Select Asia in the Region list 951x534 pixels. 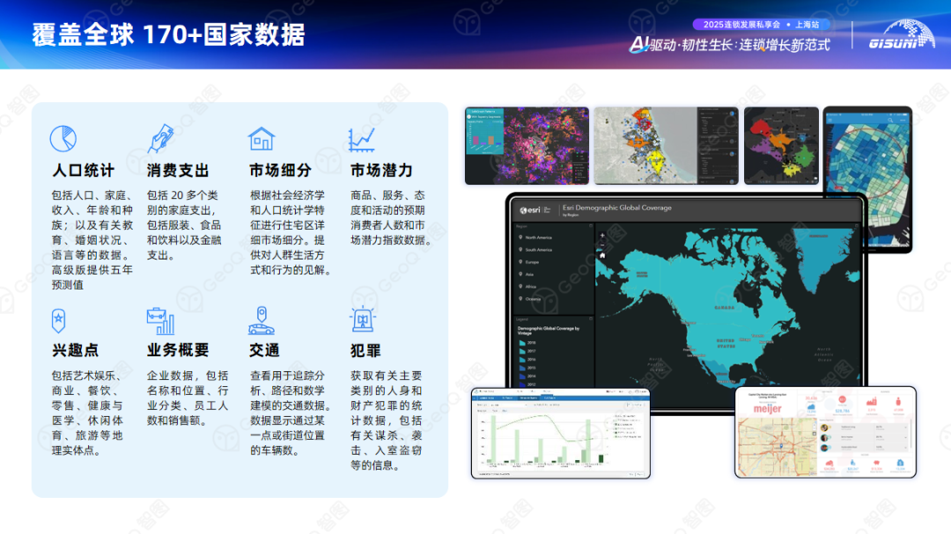527,274
